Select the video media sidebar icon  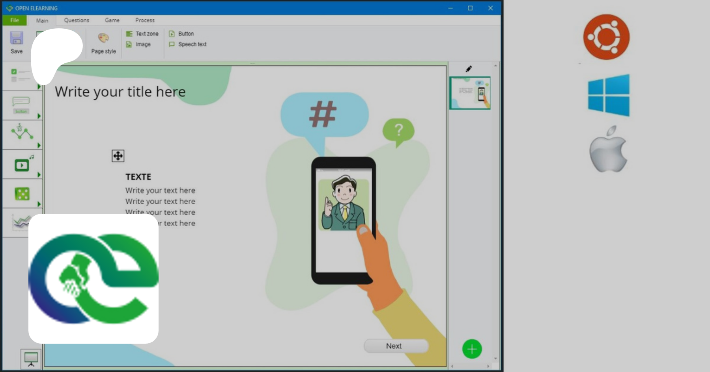(x=22, y=165)
